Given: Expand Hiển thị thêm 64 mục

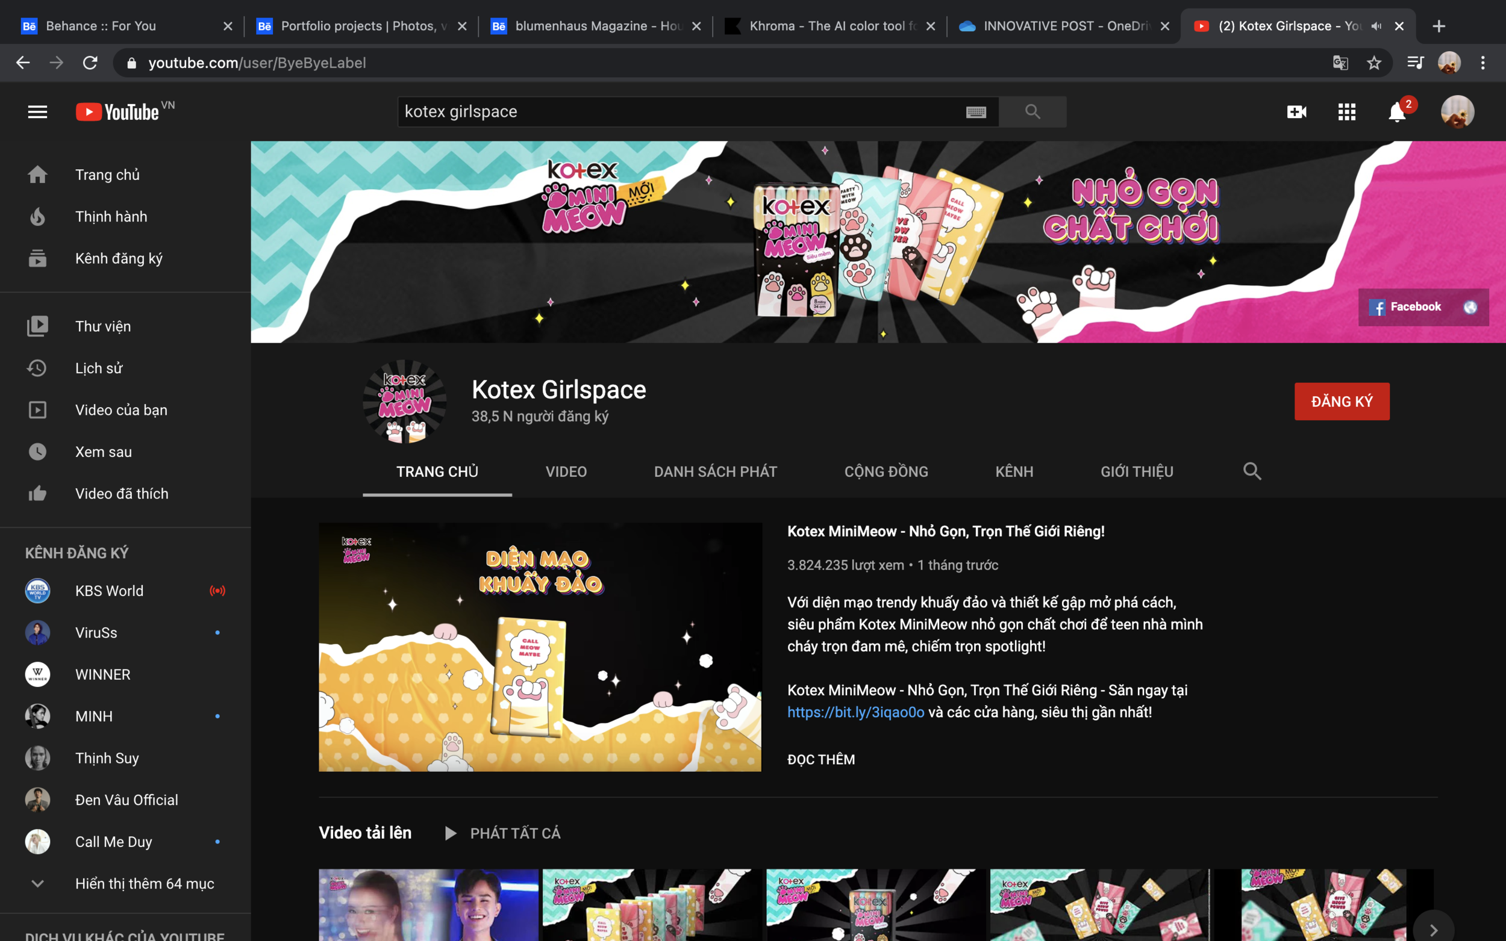Looking at the screenshot, I should pos(145,883).
